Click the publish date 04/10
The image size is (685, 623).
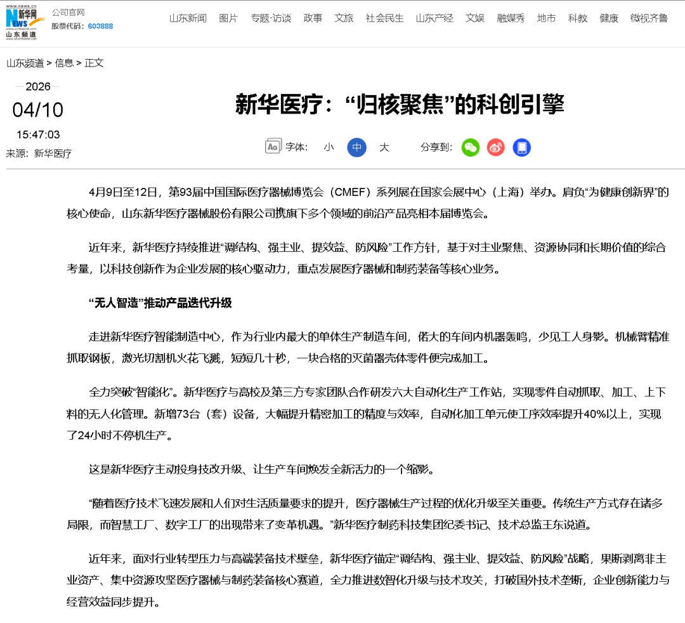(x=37, y=110)
